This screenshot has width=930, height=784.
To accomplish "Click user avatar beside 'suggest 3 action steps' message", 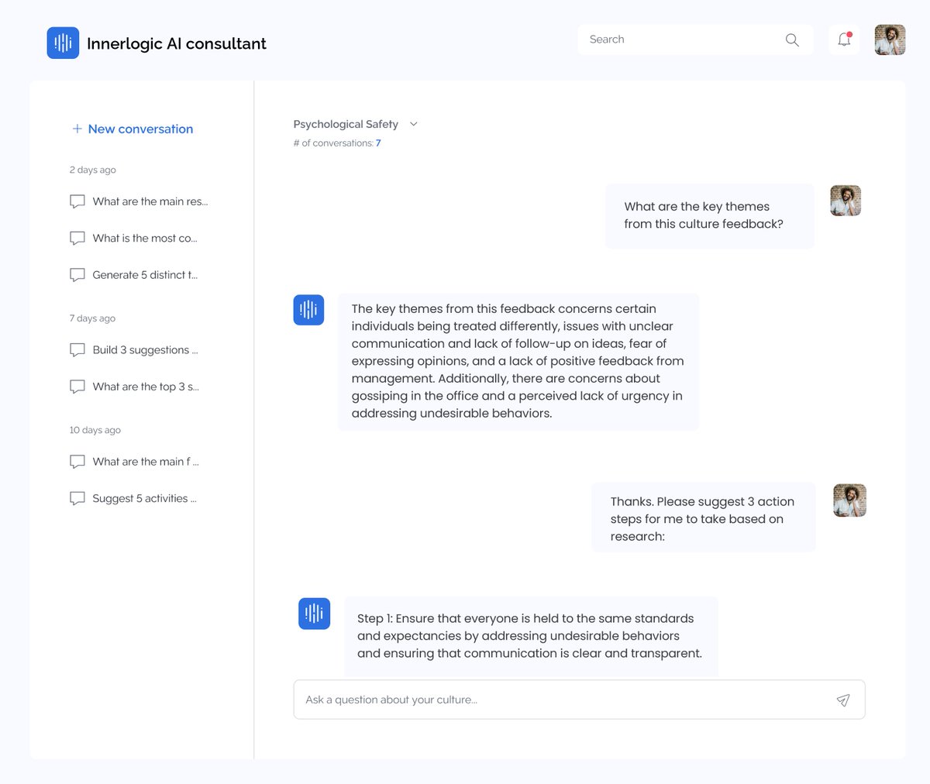I will (x=849, y=500).
